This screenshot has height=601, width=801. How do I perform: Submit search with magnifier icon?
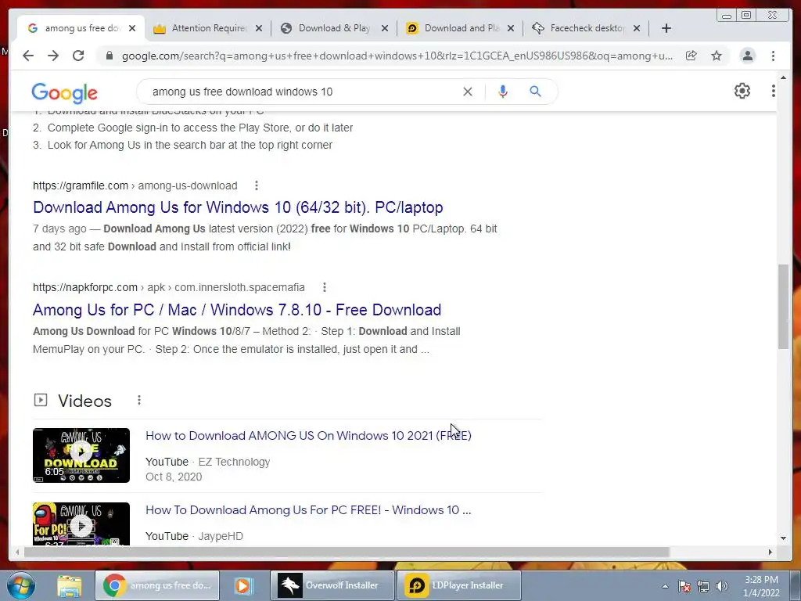[535, 92]
